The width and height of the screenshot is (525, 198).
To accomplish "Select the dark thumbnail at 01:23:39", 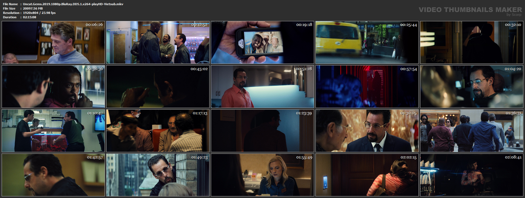I will click(x=263, y=131).
